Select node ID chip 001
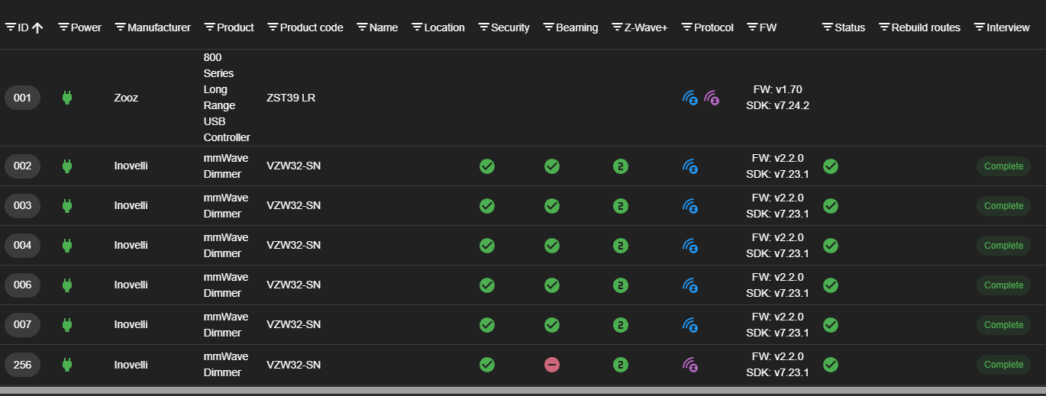Image resolution: width=1046 pixels, height=396 pixels. coord(22,98)
